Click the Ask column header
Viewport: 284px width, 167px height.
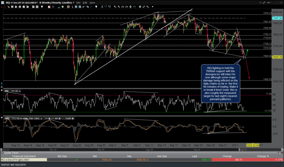(x=129, y=156)
